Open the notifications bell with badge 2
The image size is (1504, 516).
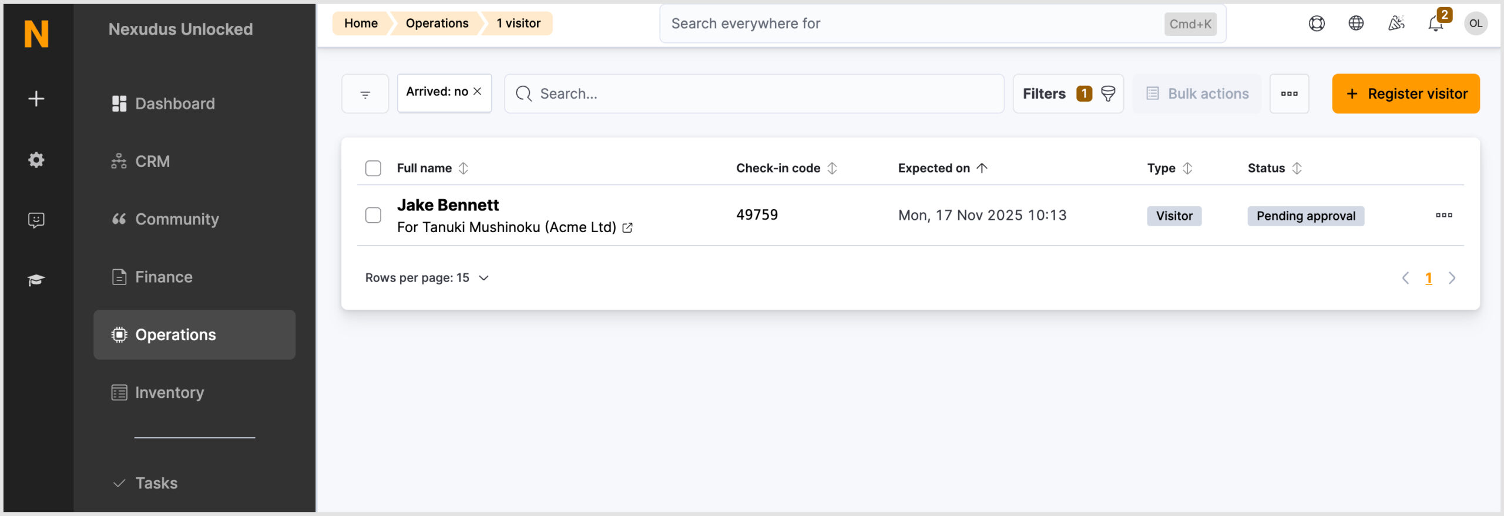[x=1436, y=24]
